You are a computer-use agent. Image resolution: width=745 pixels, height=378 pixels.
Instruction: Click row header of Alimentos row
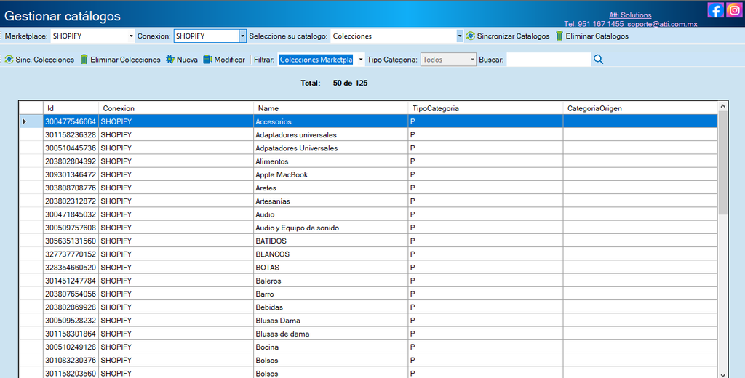(31, 161)
